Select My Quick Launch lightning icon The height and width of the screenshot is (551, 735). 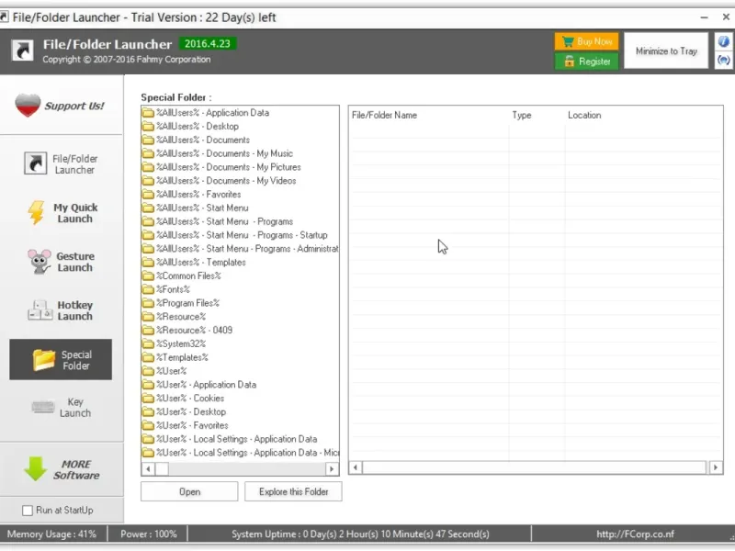36,213
